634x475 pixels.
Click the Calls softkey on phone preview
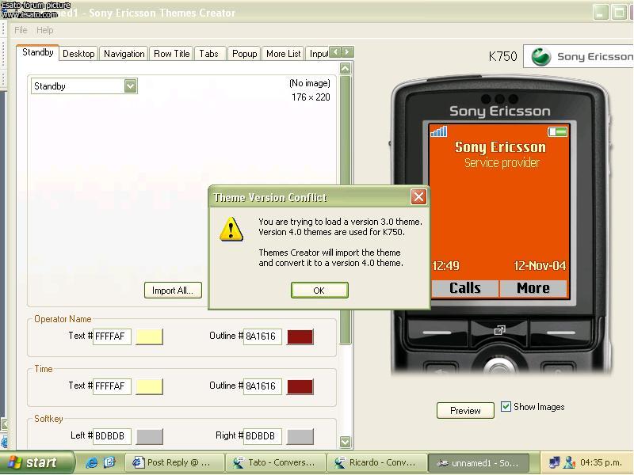pyautogui.click(x=465, y=288)
